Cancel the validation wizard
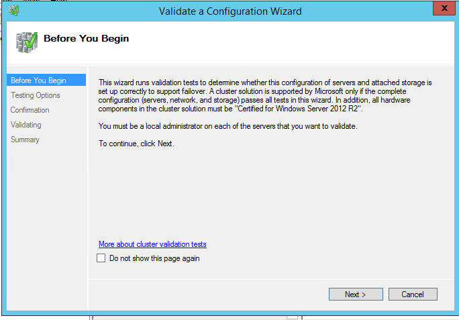459x320 pixels. 412,295
